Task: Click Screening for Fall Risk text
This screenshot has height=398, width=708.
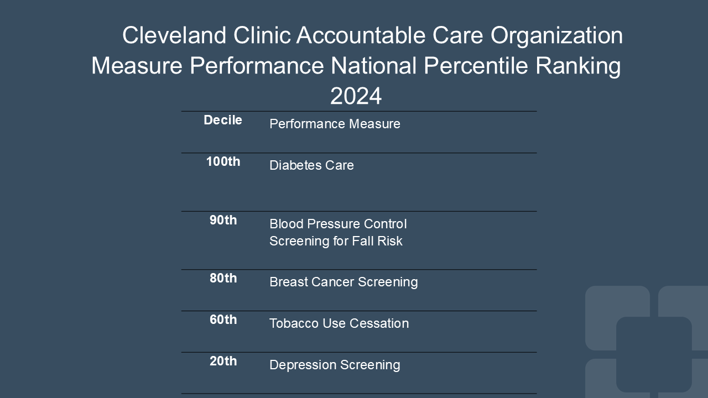Action: (x=336, y=241)
